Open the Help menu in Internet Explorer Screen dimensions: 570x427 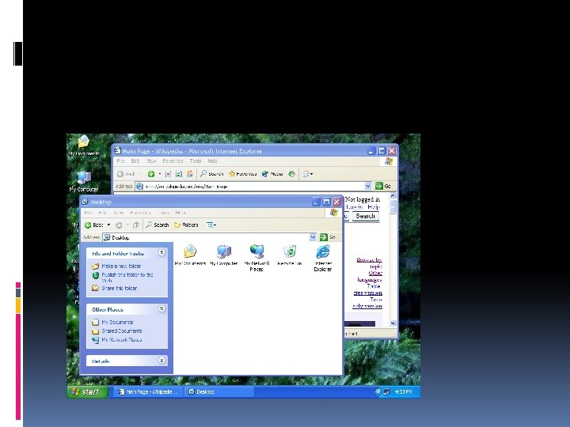212,161
